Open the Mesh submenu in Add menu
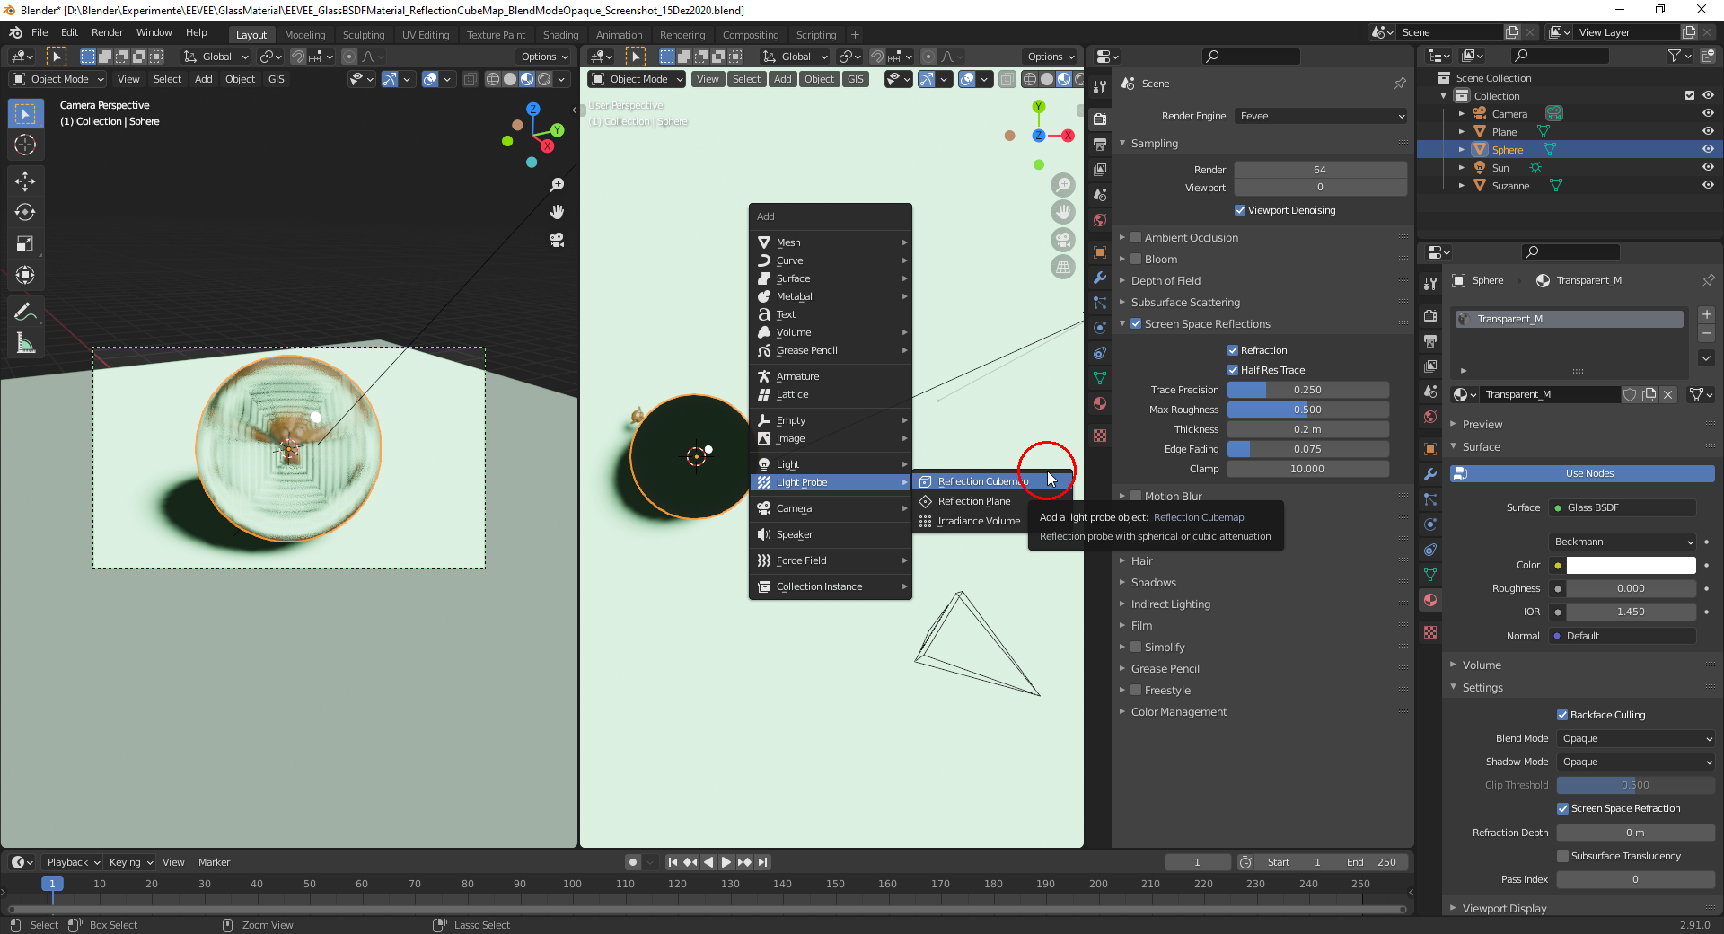This screenshot has width=1724, height=934. [831, 242]
